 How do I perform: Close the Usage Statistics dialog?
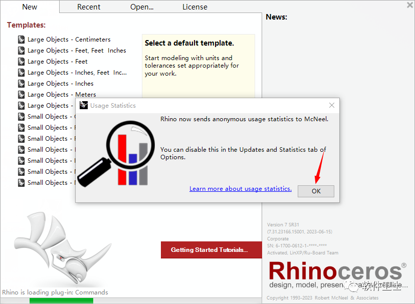[332, 105]
